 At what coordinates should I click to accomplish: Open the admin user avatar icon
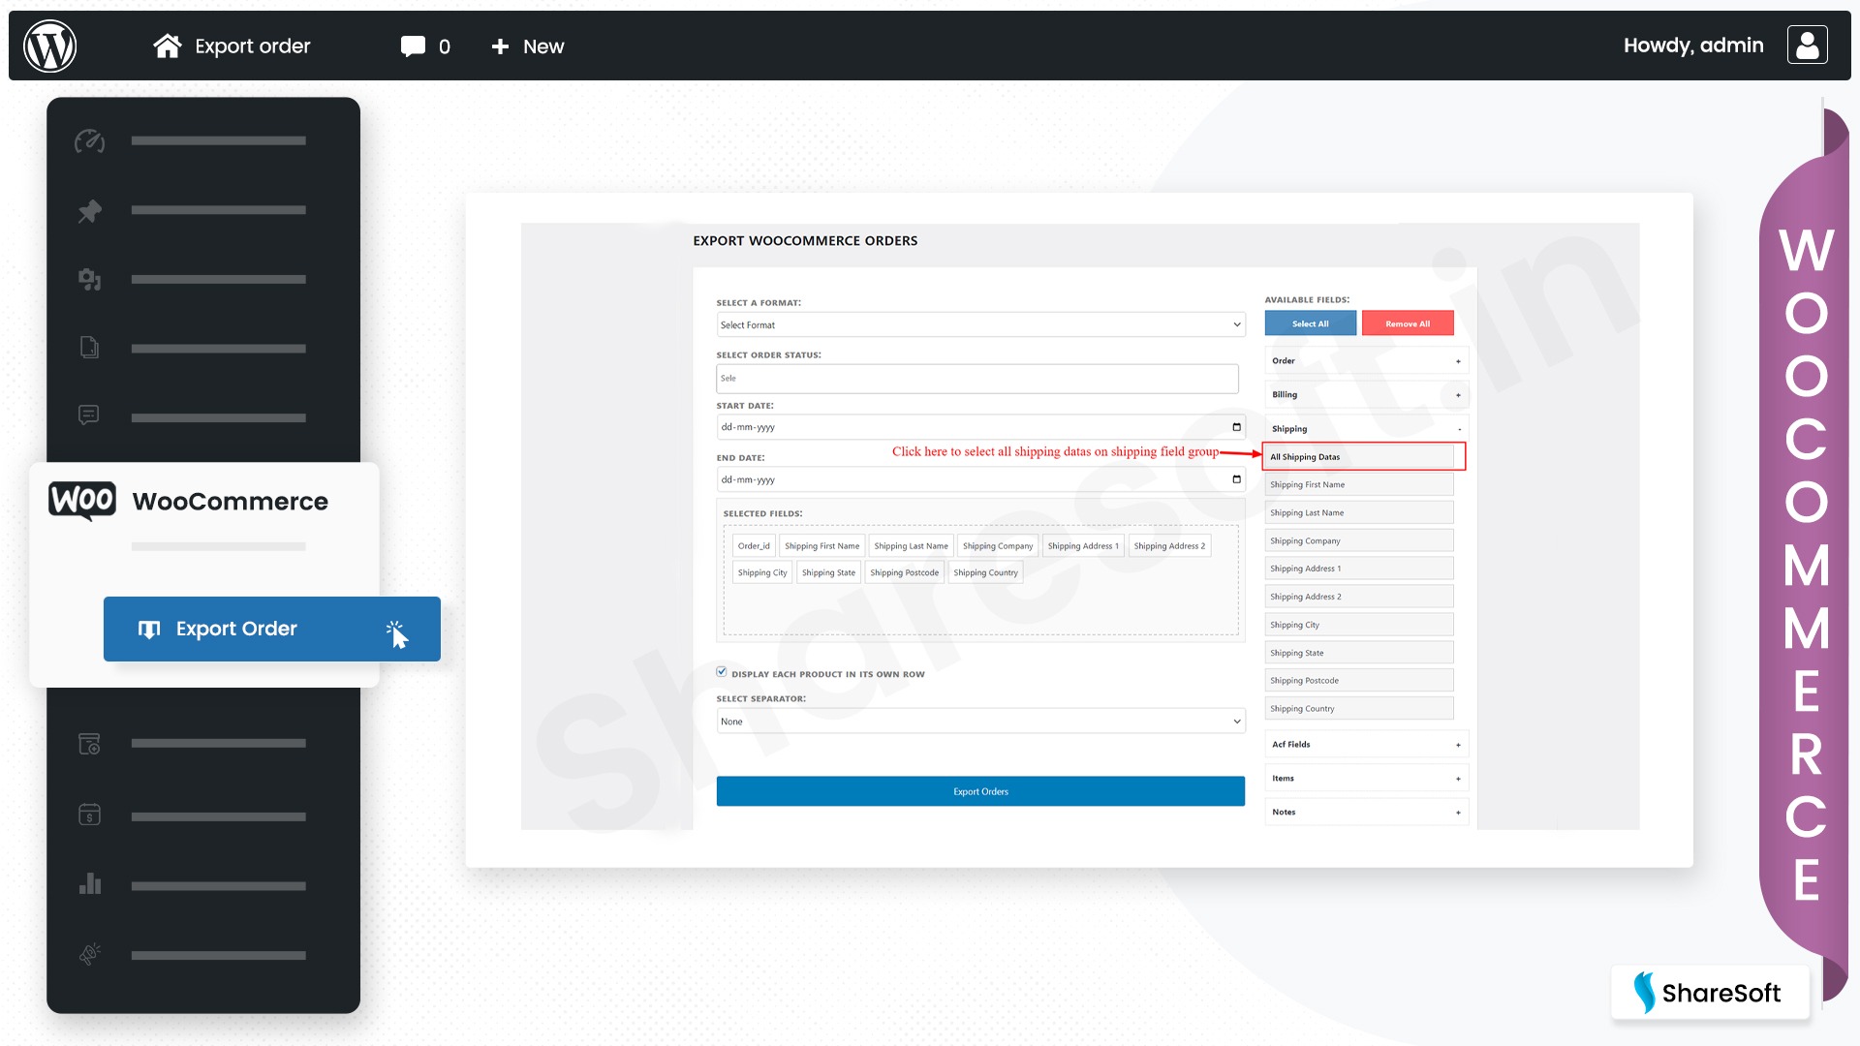tap(1808, 46)
